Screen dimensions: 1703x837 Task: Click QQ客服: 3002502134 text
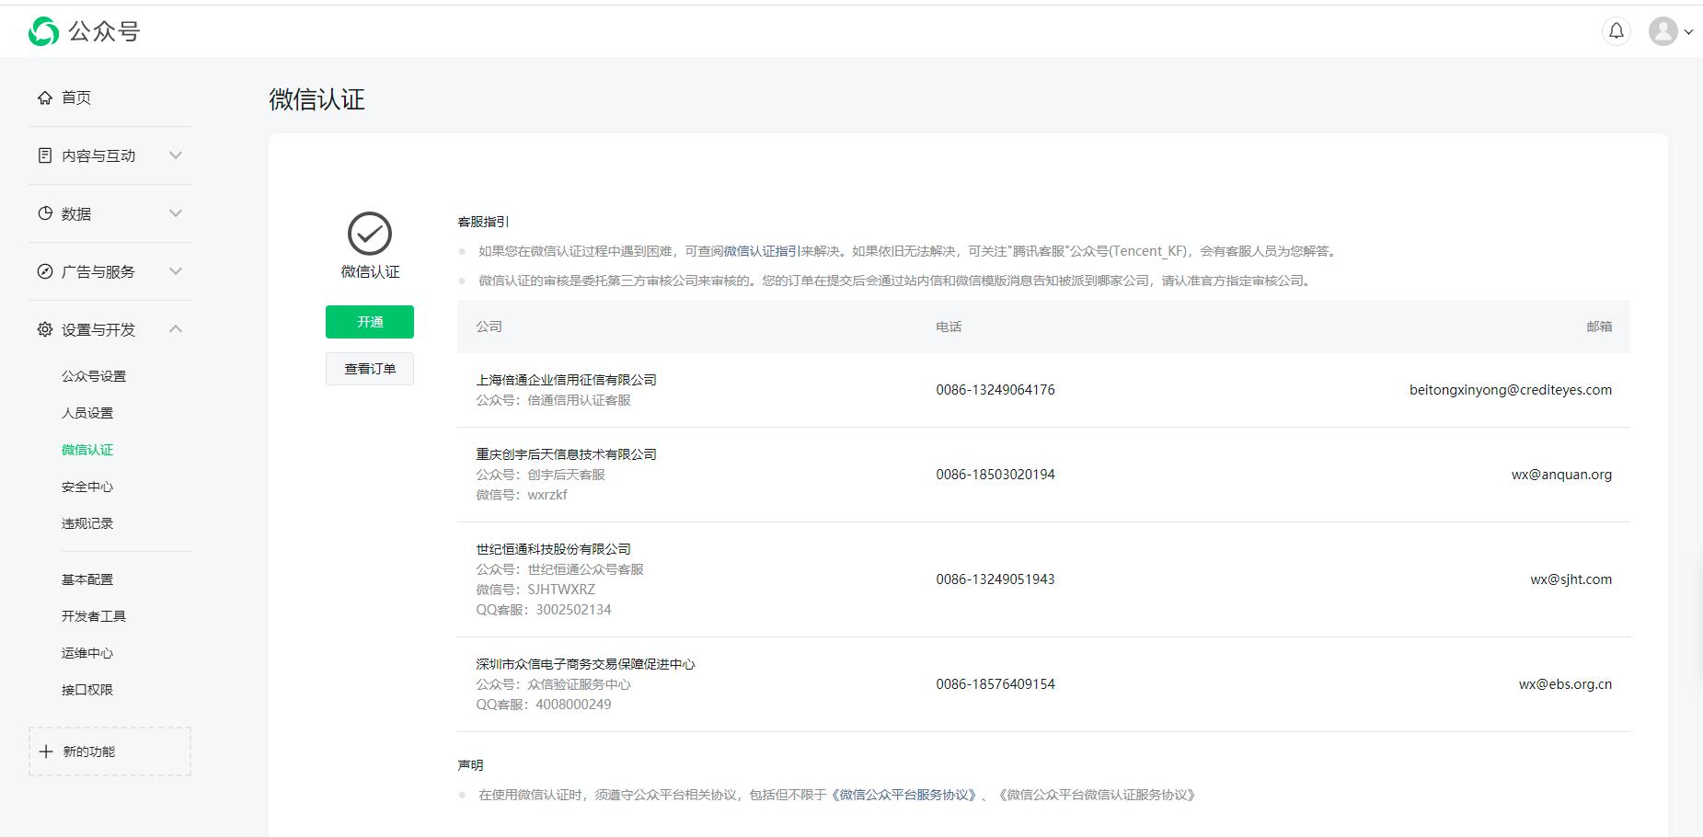click(544, 610)
